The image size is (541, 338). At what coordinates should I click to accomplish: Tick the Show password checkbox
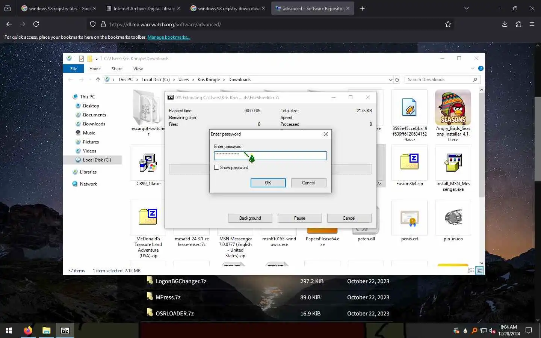tap(216, 167)
